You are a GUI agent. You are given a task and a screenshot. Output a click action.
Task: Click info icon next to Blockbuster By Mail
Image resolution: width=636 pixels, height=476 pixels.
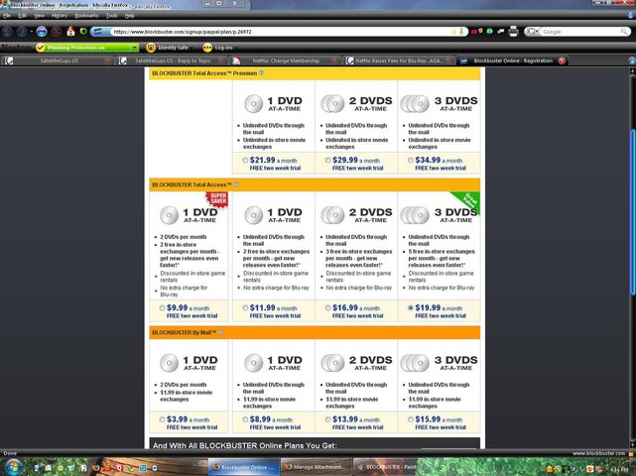coord(220,332)
